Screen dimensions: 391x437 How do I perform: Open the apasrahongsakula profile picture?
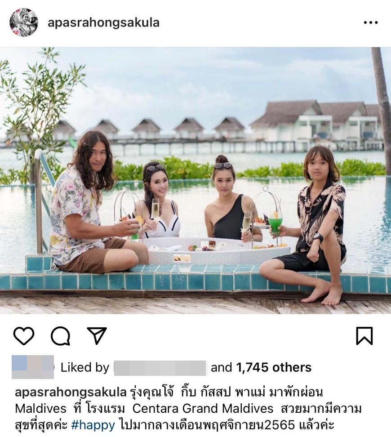[24, 22]
